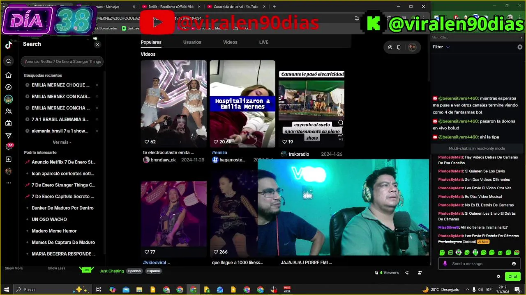526x295 pixels.
Task: Switch to the Videos tab
Action: [230, 42]
